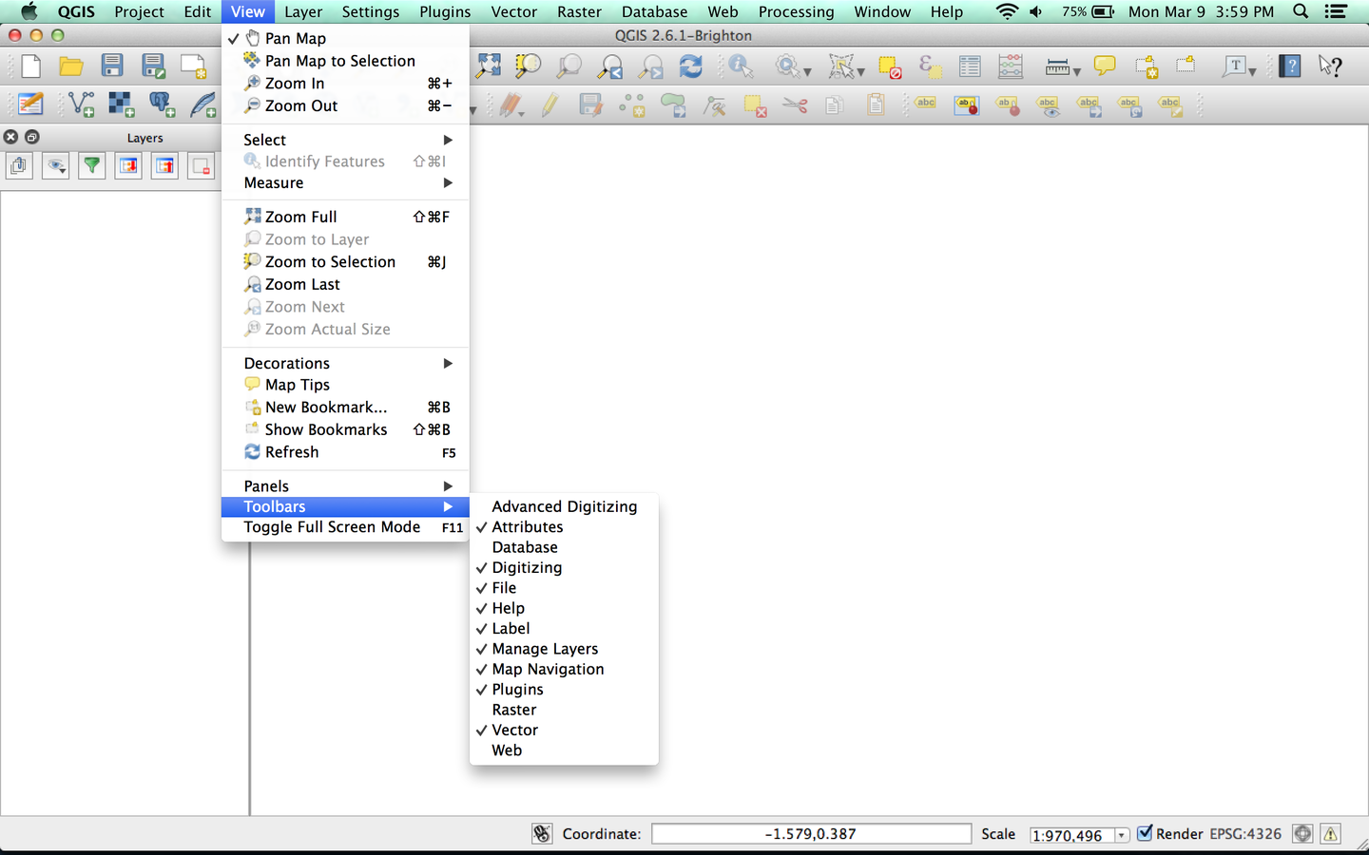The height and width of the screenshot is (855, 1369).
Task: Open the Plugins menu
Action: pos(445,11)
